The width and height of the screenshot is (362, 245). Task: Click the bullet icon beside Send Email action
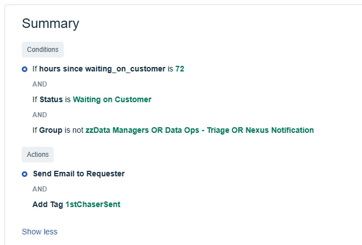click(25, 174)
